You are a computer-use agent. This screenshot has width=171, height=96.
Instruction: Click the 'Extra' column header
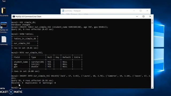pos(77,57)
